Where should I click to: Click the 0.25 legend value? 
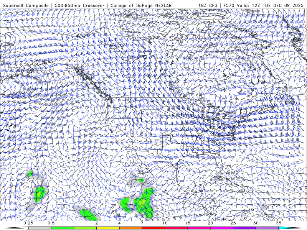click(28, 223)
